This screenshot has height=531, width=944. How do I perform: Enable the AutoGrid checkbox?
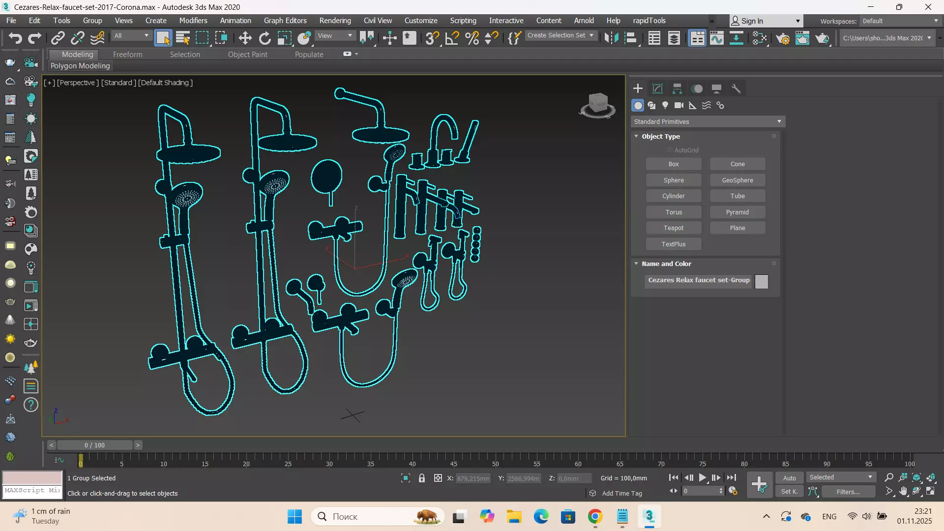(x=669, y=150)
